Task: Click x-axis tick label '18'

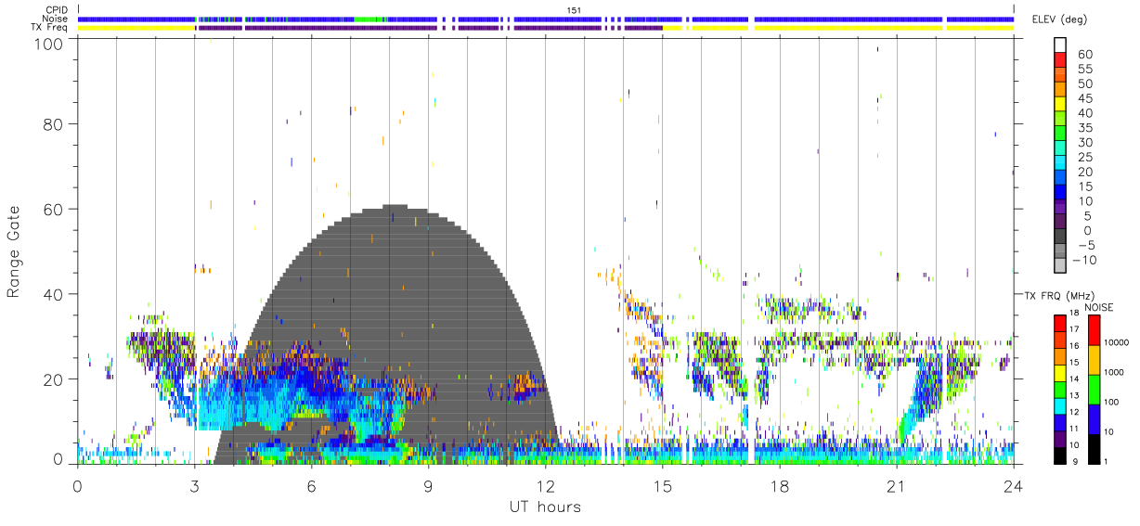Action: [x=779, y=484]
